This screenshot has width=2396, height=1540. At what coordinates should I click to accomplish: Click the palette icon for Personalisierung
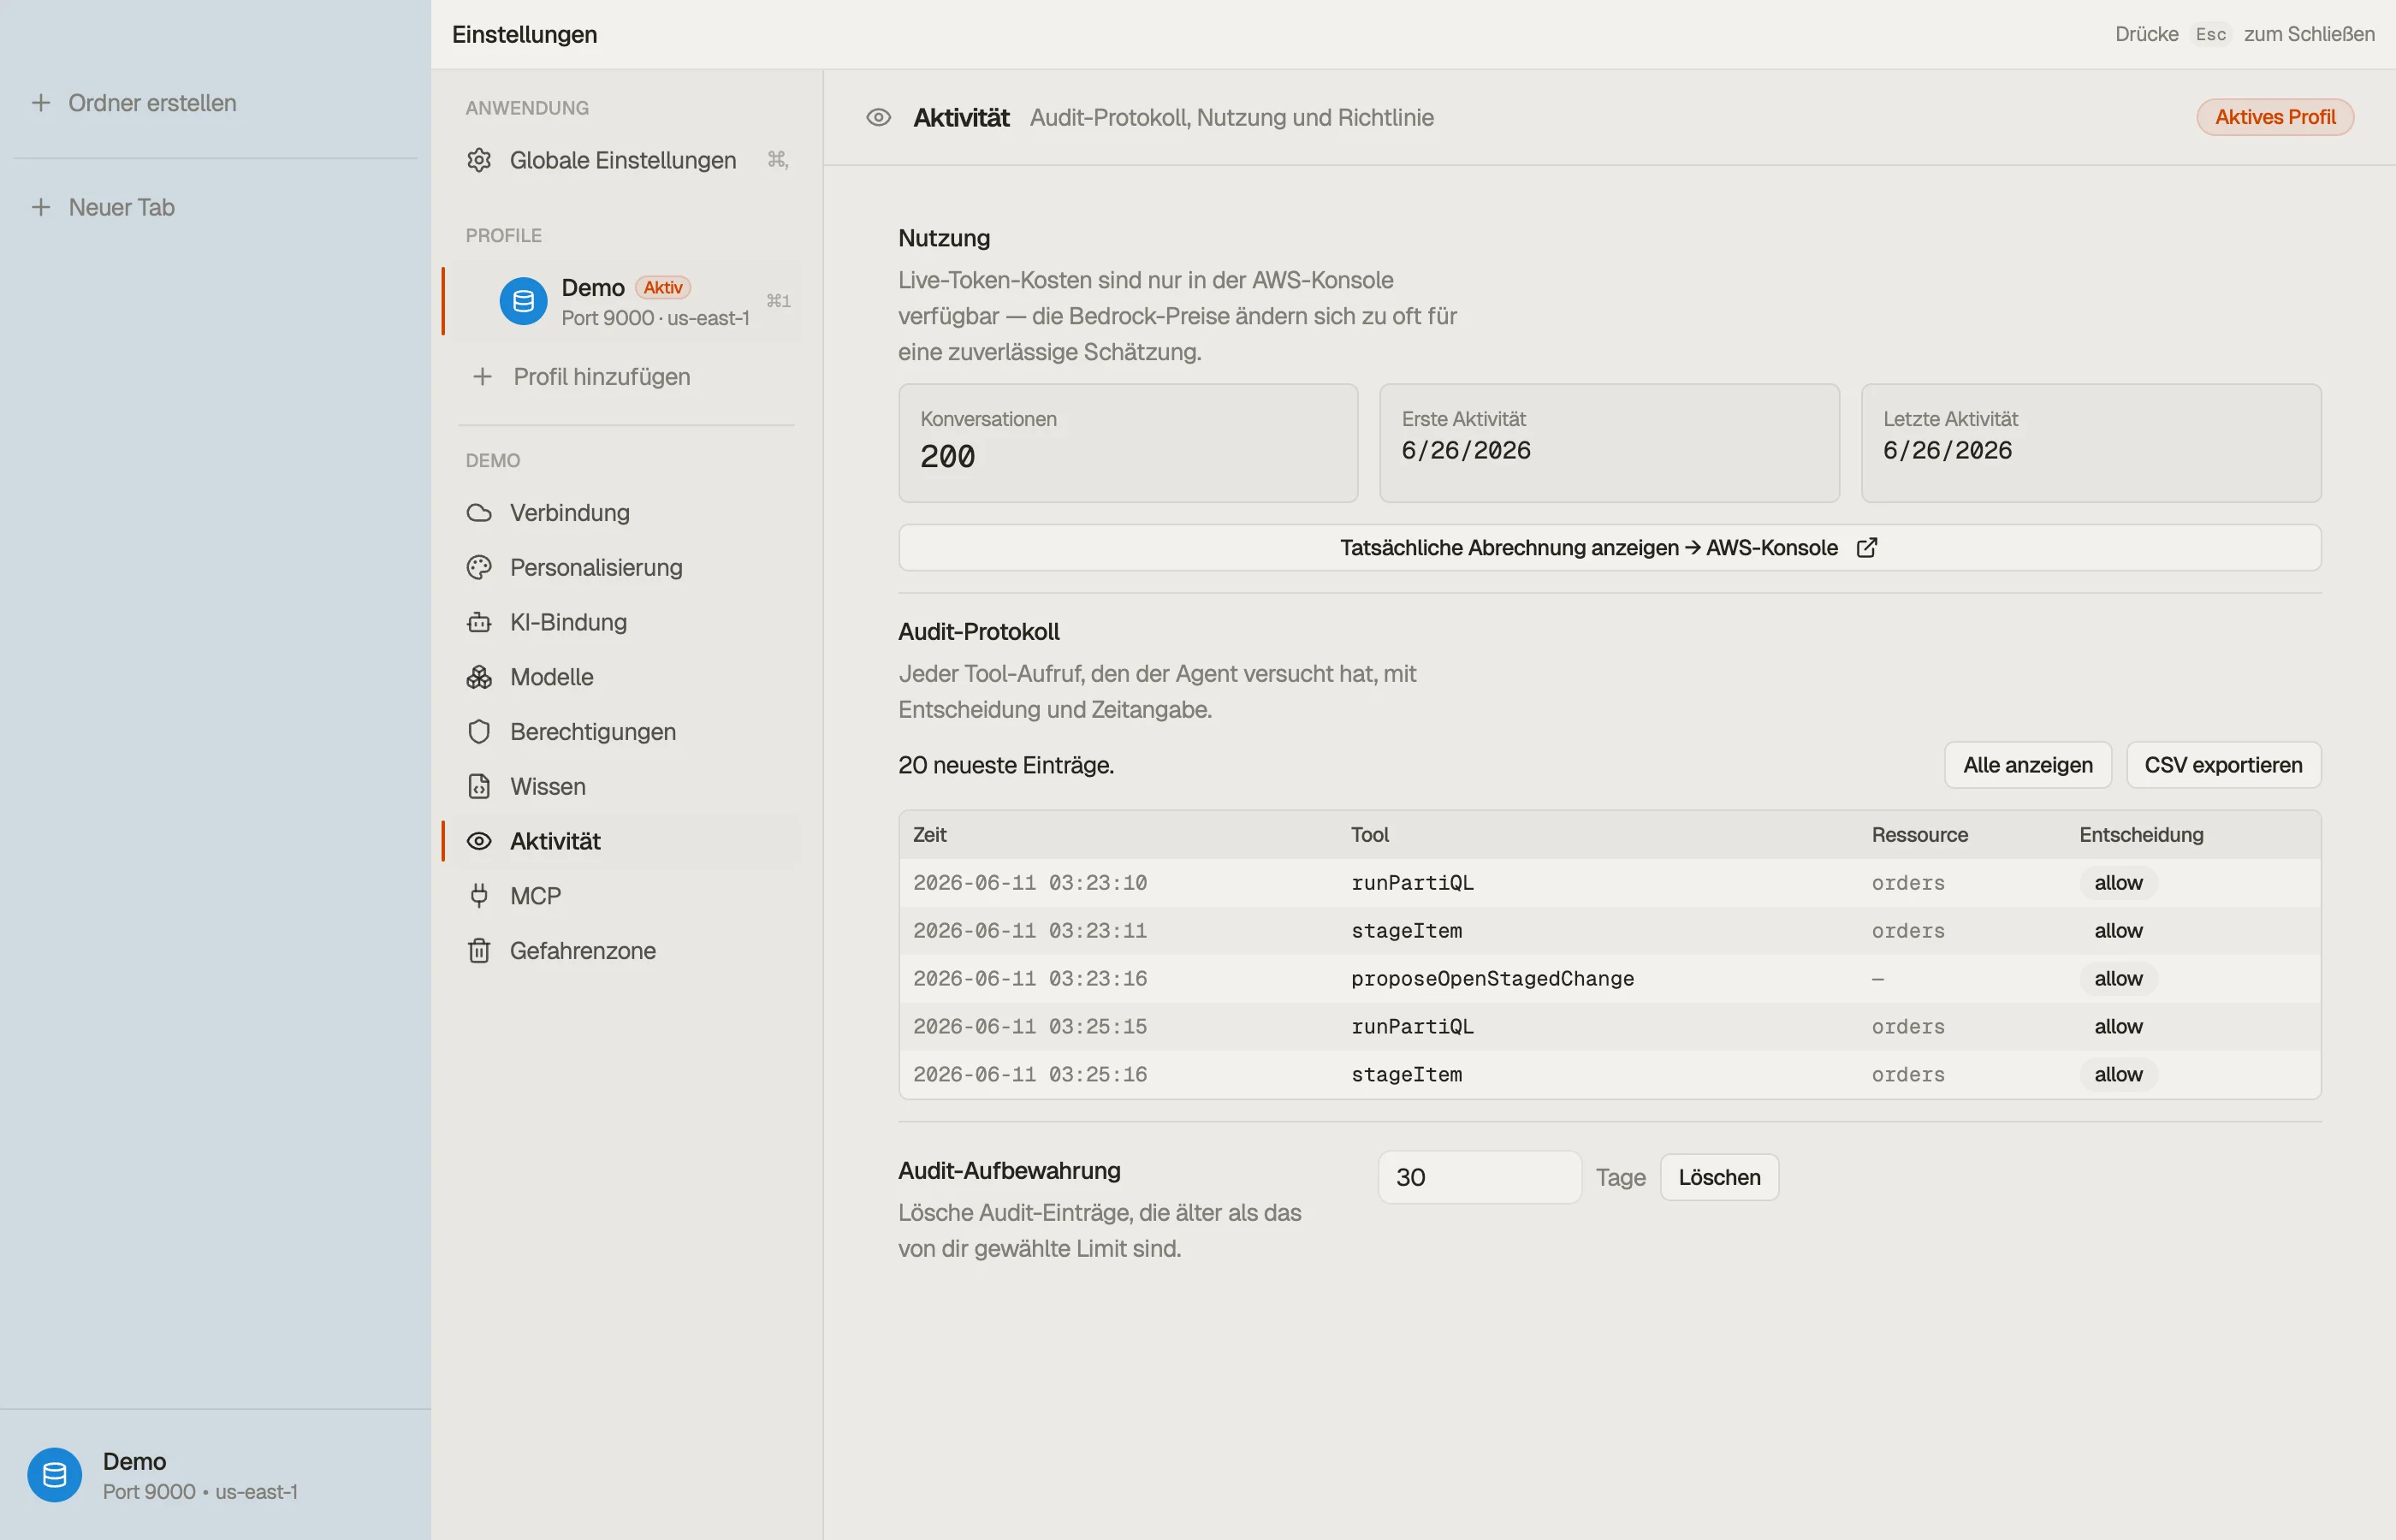point(479,568)
